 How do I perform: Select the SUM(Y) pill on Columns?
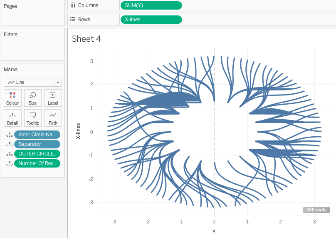(x=151, y=5)
